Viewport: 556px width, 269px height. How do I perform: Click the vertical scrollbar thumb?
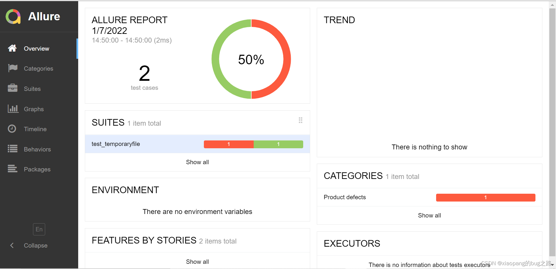(553, 132)
